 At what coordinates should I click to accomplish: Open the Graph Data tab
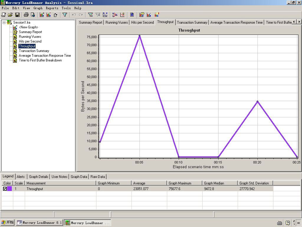[x=79, y=177]
